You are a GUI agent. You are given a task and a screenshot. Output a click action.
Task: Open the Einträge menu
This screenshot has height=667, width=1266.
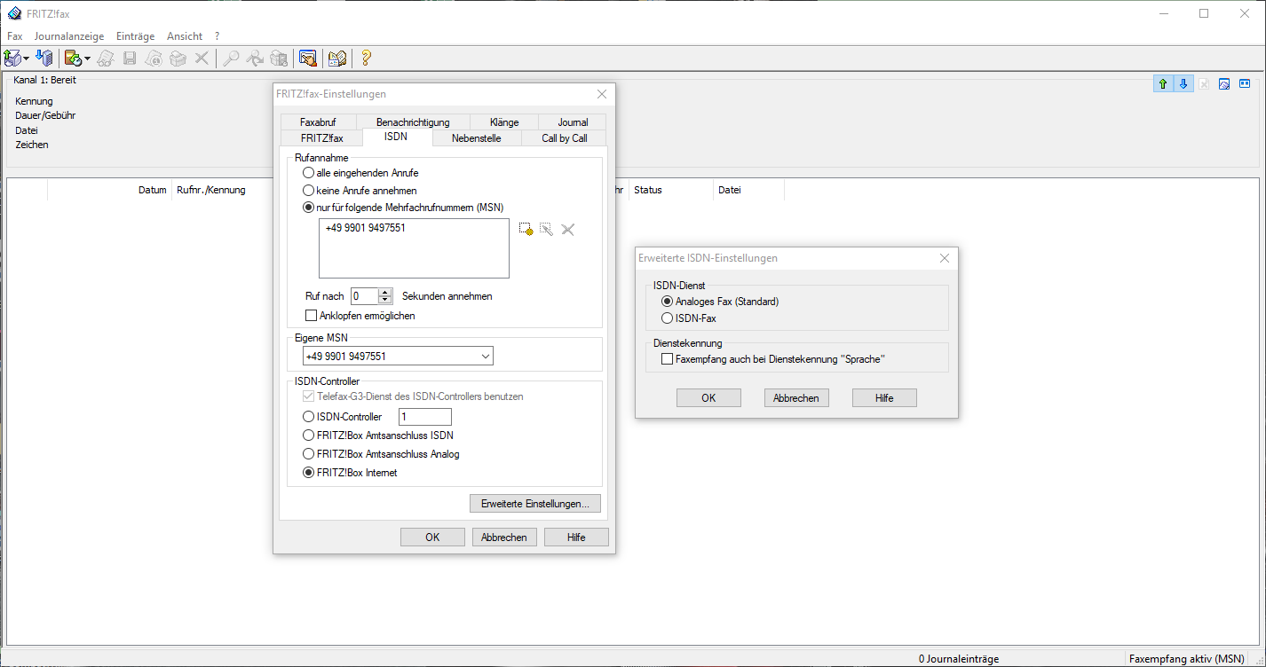click(136, 36)
